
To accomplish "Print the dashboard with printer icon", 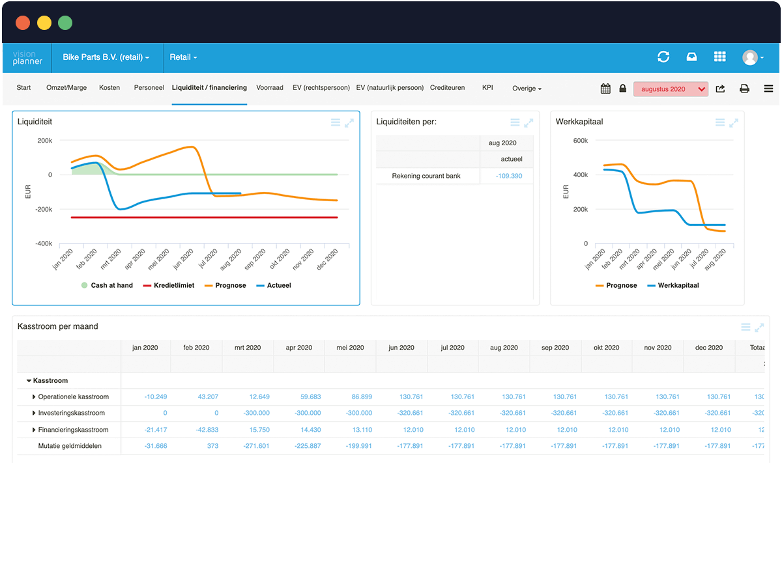I will coord(744,89).
